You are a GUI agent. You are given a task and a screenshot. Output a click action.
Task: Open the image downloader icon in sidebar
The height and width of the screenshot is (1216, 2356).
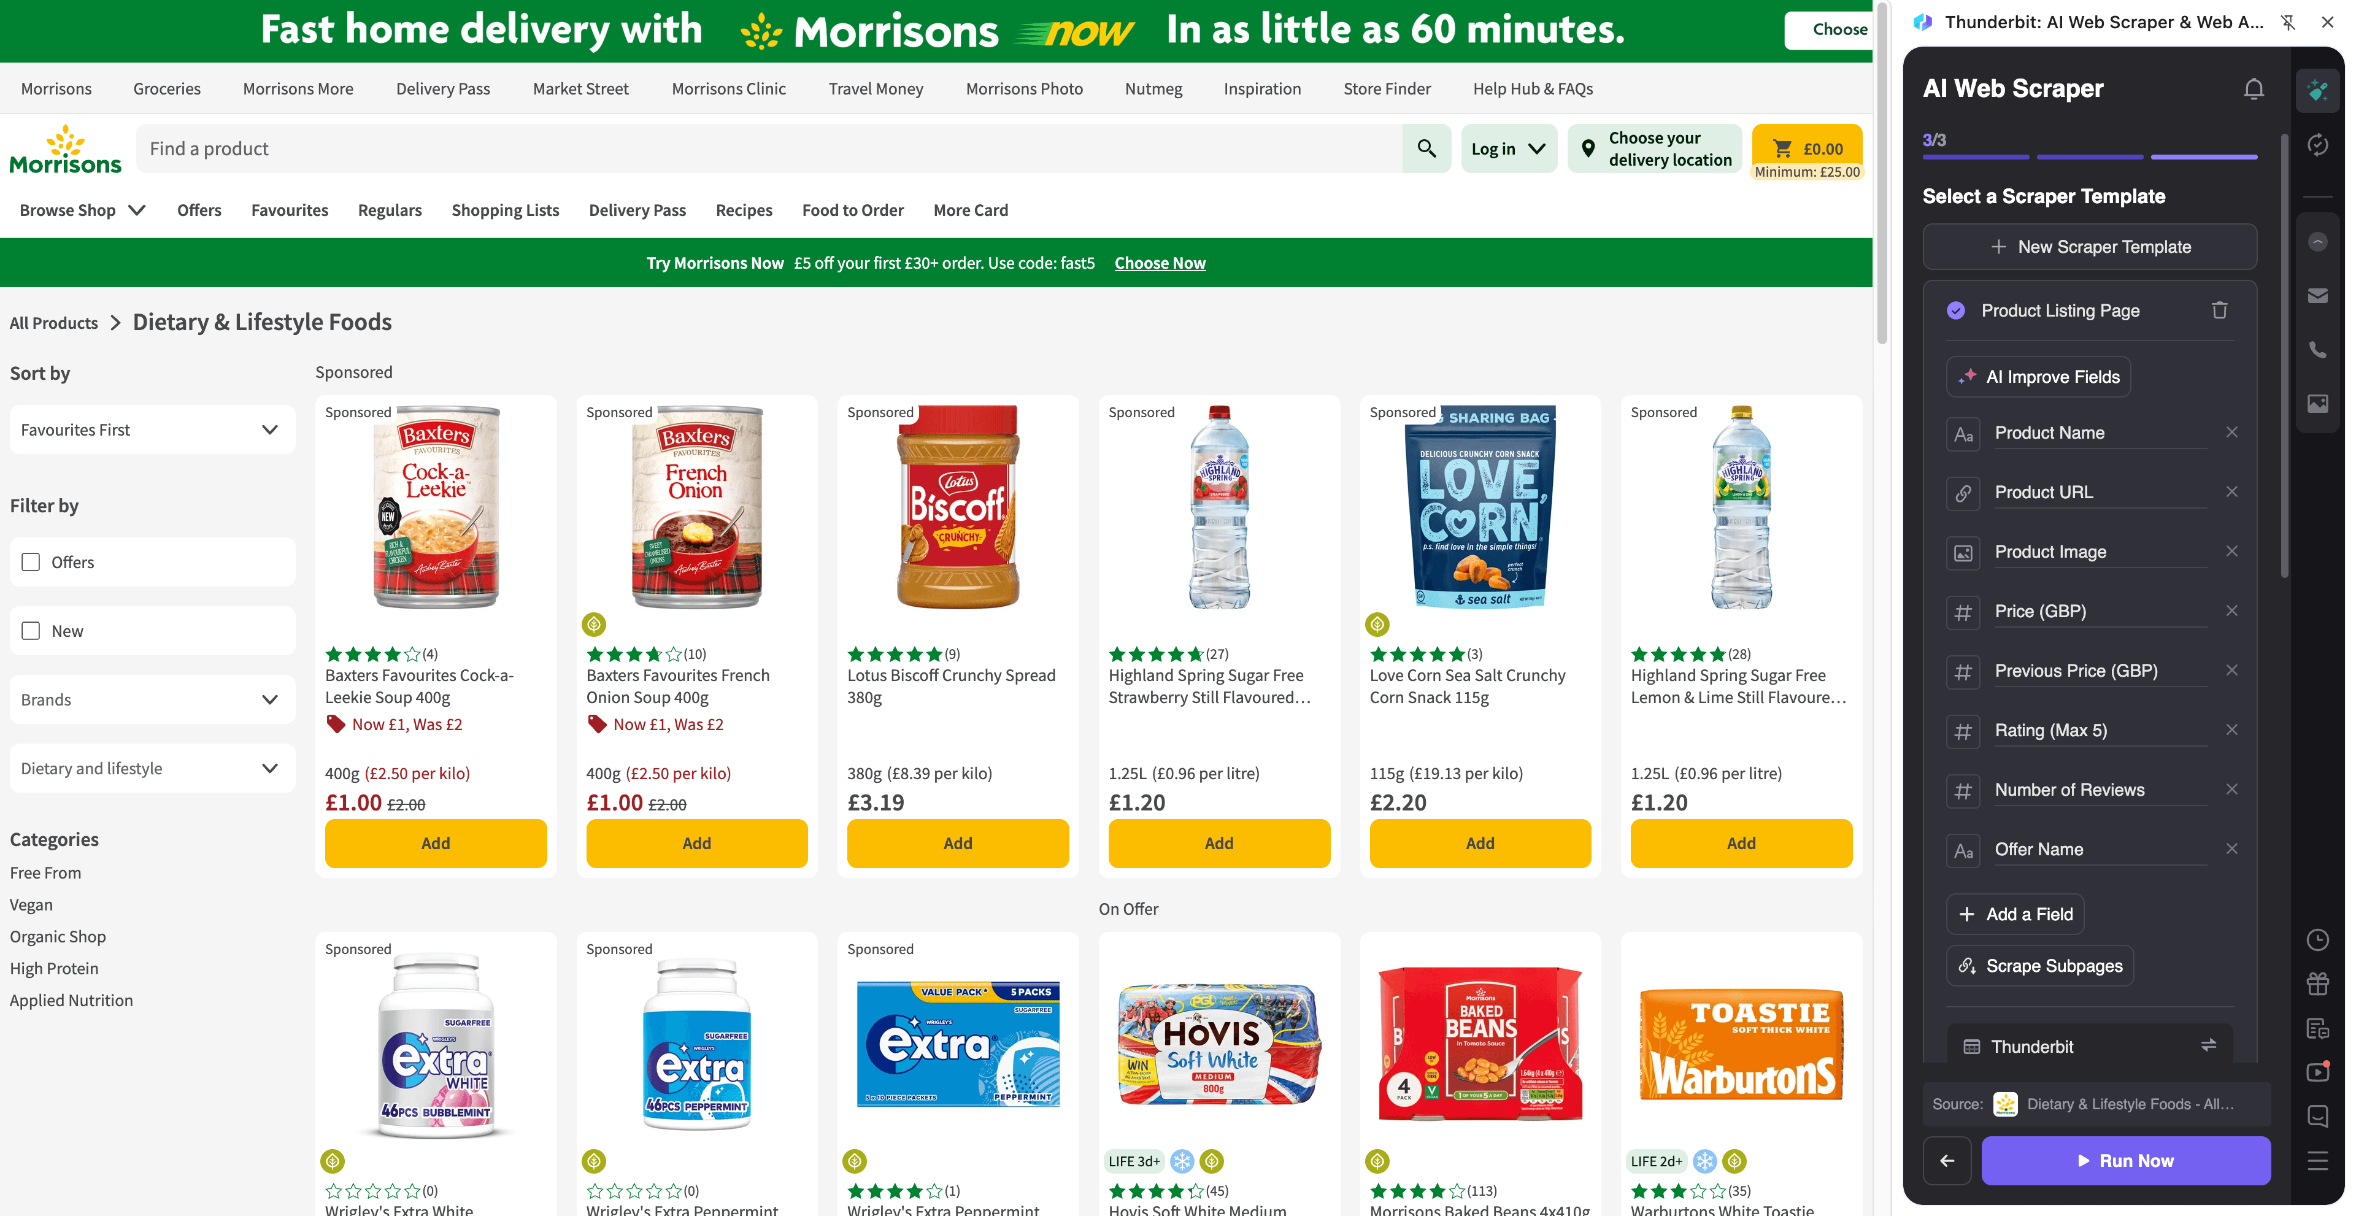pyautogui.click(x=2317, y=404)
